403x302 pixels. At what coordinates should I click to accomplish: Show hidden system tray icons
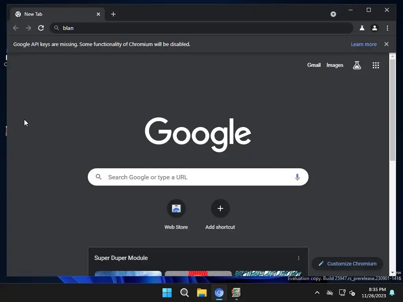coord(317,293)
